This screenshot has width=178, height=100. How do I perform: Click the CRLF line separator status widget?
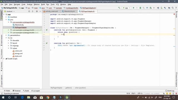point(133,94)
